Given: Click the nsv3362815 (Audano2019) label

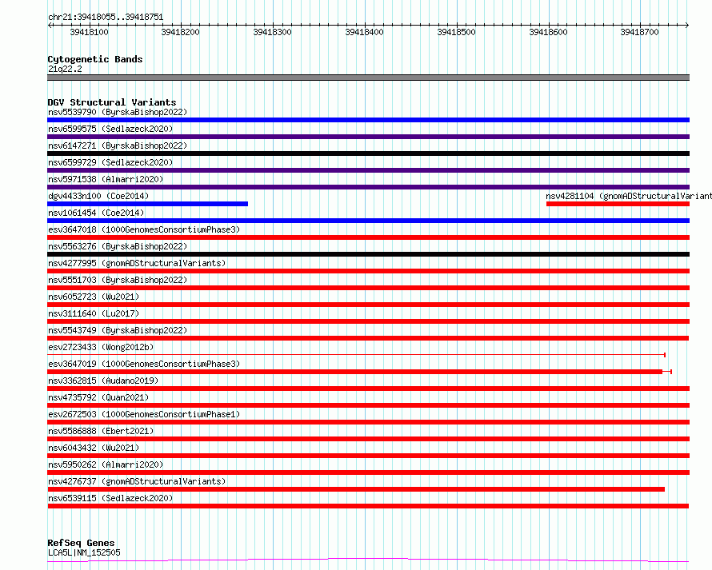Looking at the screenshot, I should point(103,381).
